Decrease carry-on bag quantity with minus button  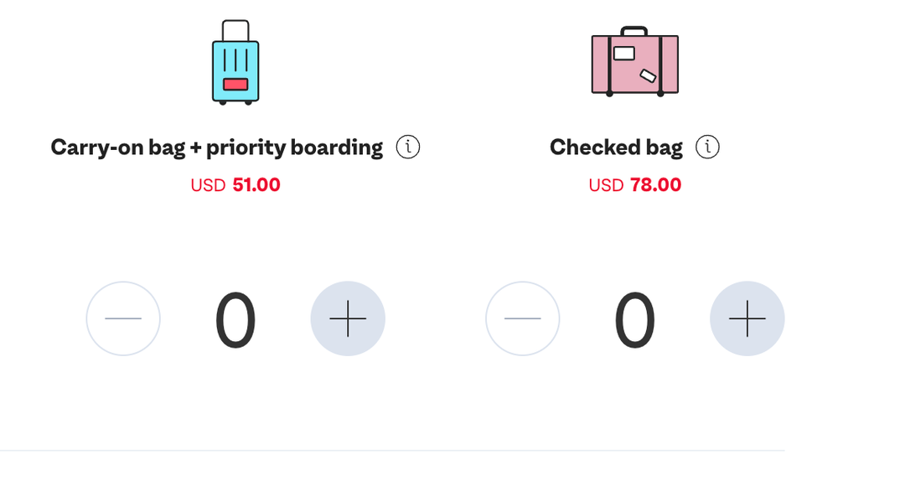123,319
